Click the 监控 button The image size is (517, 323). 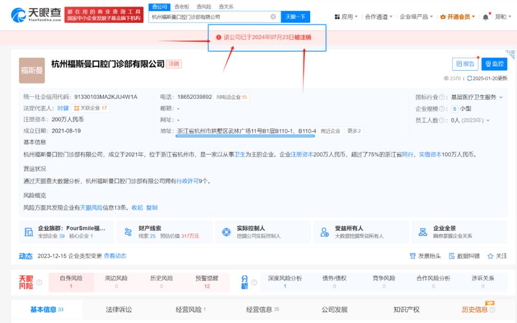pyautogui.click(x=494, y=64)
